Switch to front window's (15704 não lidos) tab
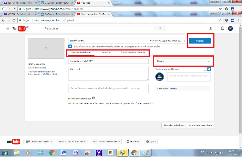The height and width of the screenshot is (157, 242). tap(20, 14)
